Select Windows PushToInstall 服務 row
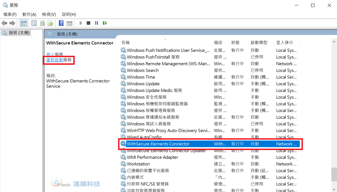This screenshot has width=337, height=192. click(210, 57)
